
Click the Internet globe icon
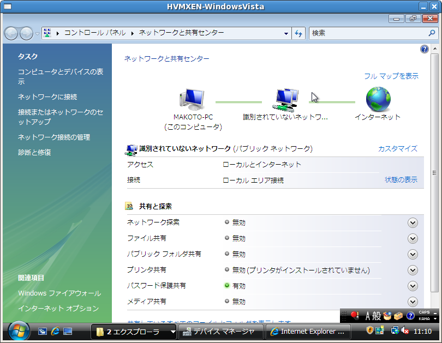(378, 99)
